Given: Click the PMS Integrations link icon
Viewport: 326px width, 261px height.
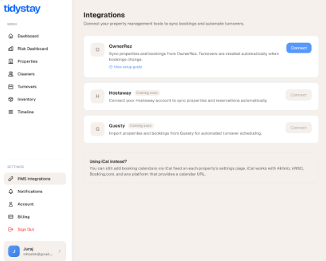Looking at the screenshot, I should 11,179.
